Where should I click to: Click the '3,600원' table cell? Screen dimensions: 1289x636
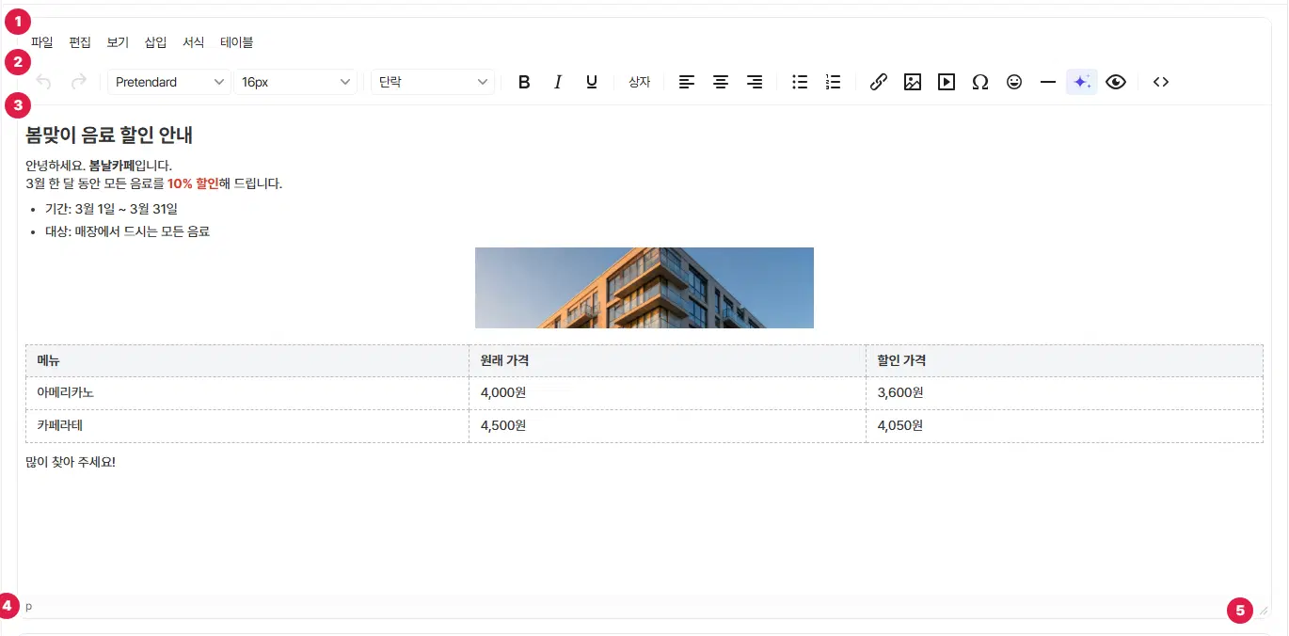(1064, 392)
